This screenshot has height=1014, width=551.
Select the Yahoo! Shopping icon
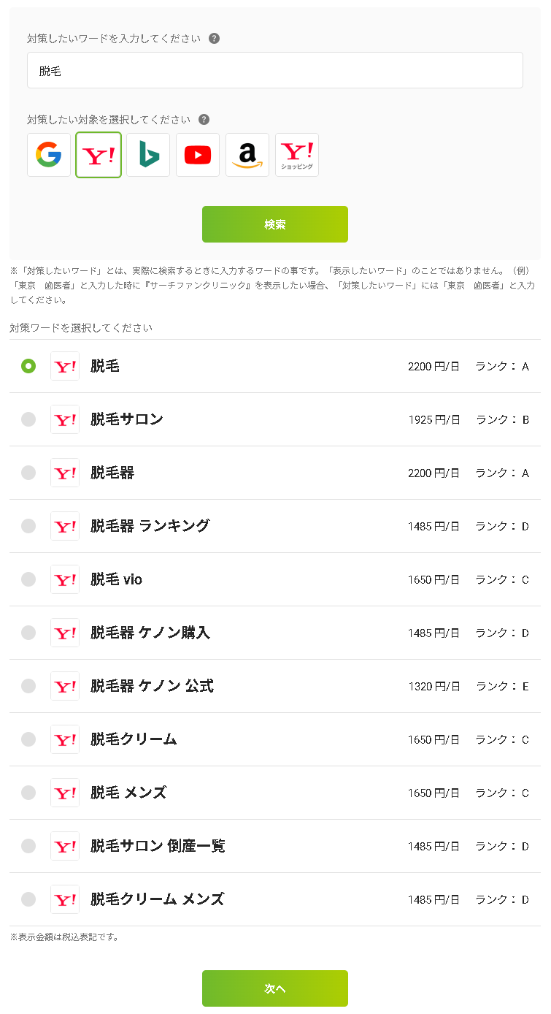[297, 155]
